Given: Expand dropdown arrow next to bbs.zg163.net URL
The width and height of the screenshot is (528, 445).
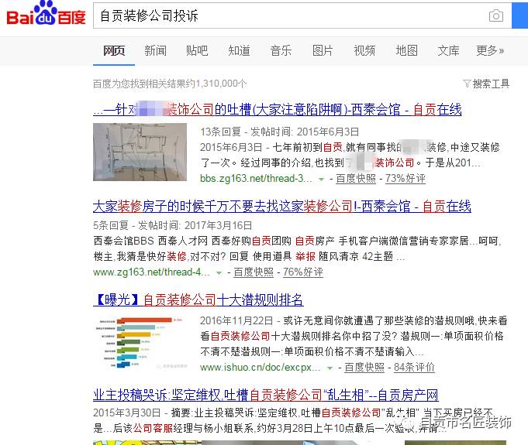Looking at the screenshot, I should pyautogui.click(x=321, y=179).
